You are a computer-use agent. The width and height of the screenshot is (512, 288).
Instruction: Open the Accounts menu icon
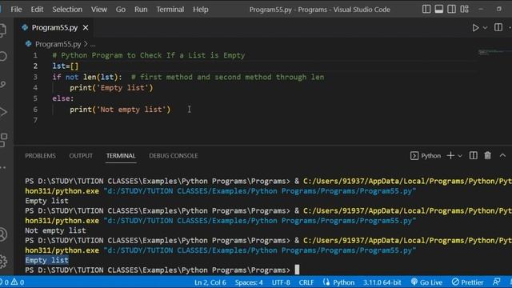(x=3, y=234)
